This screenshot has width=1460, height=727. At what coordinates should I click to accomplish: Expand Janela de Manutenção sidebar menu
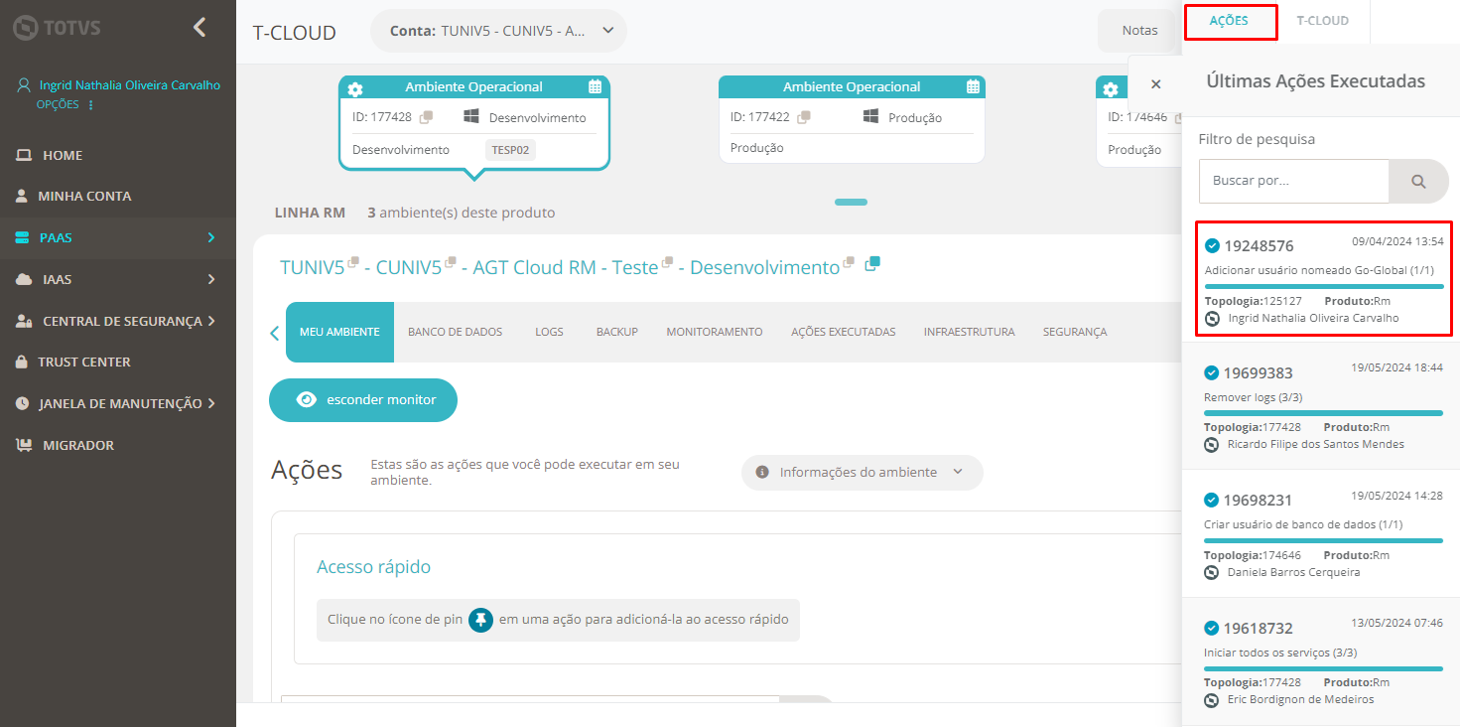tap(118, 403)
